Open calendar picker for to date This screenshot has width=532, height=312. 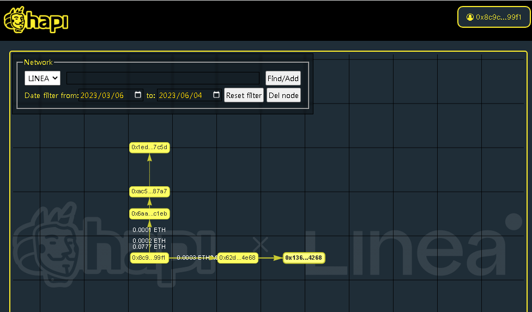(x=216, y=95)
